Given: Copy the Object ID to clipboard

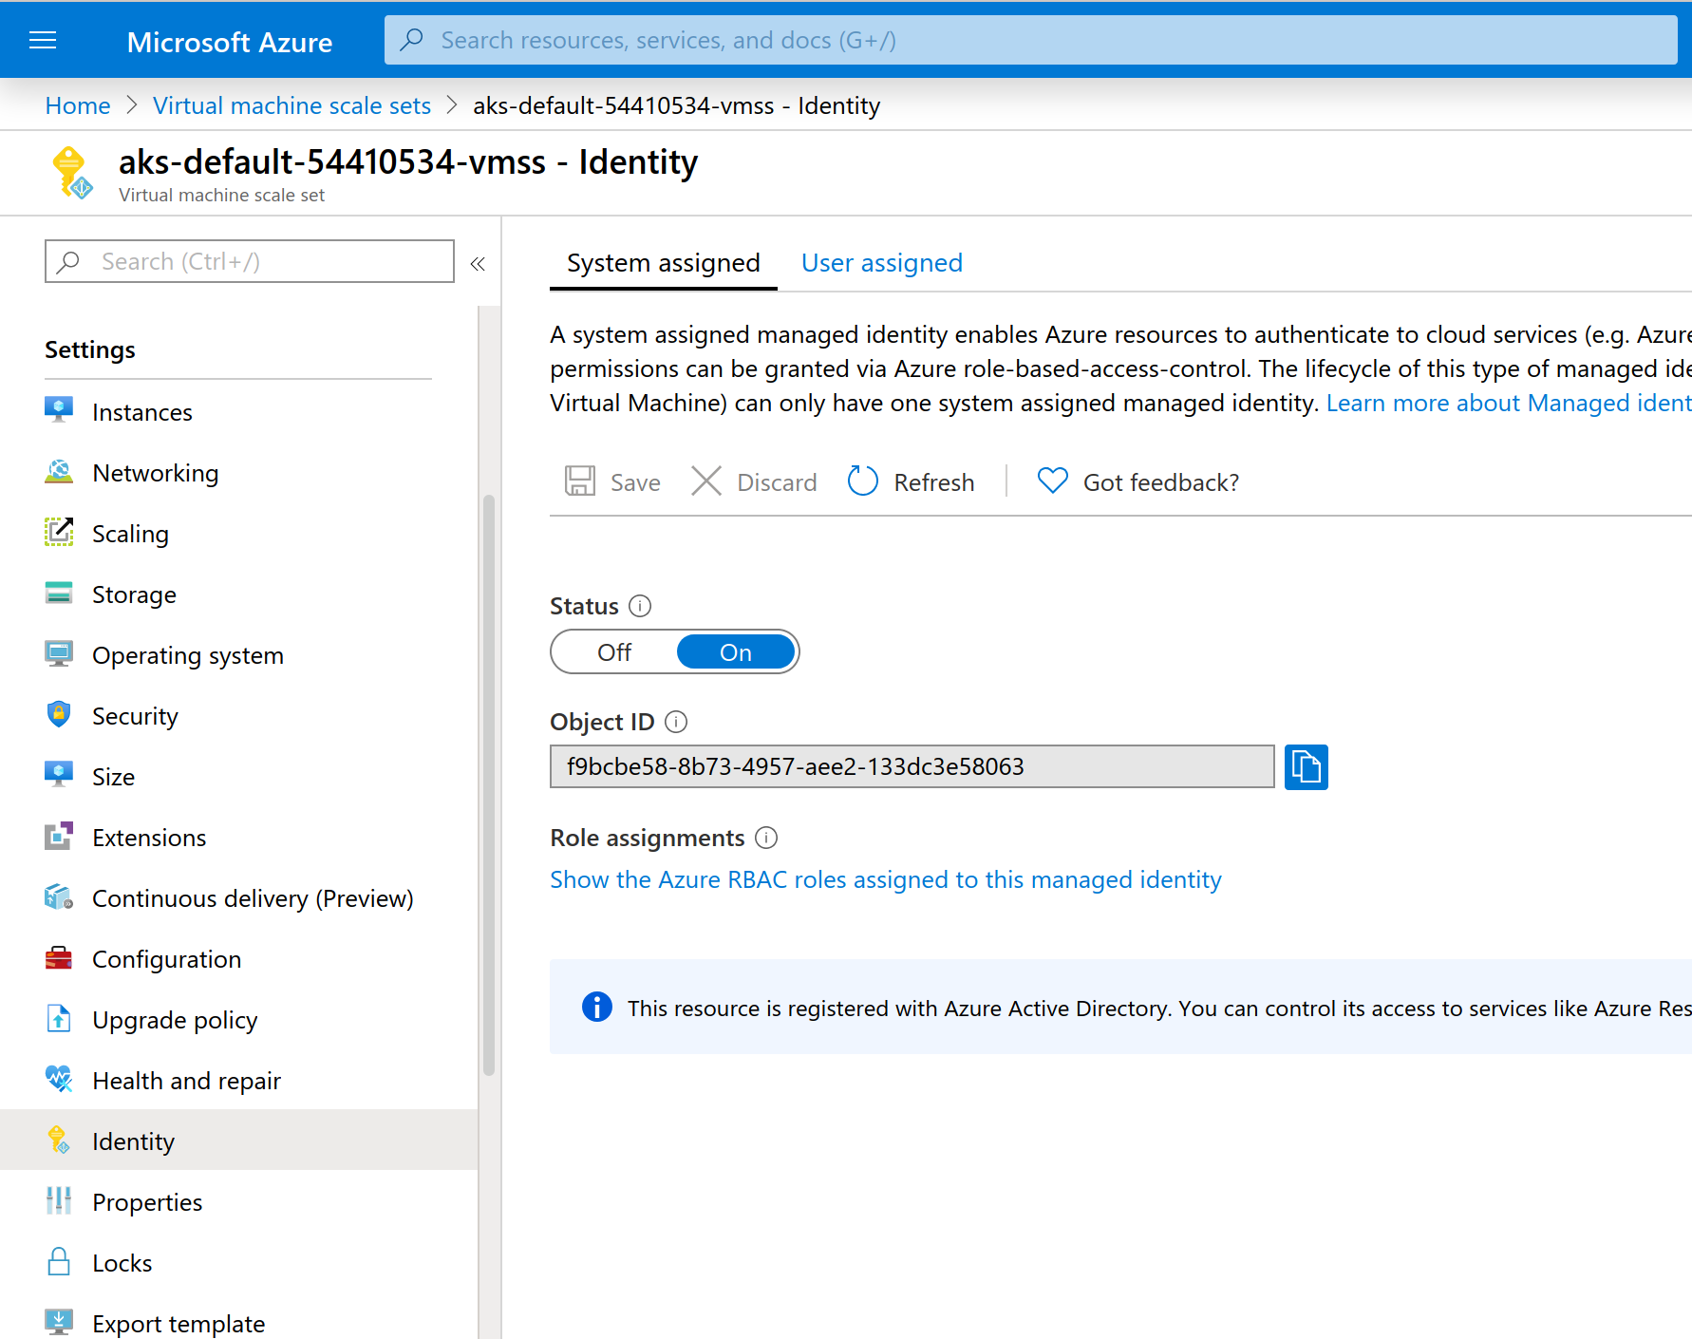Looking at the screenshot, I should (1306, 766).
